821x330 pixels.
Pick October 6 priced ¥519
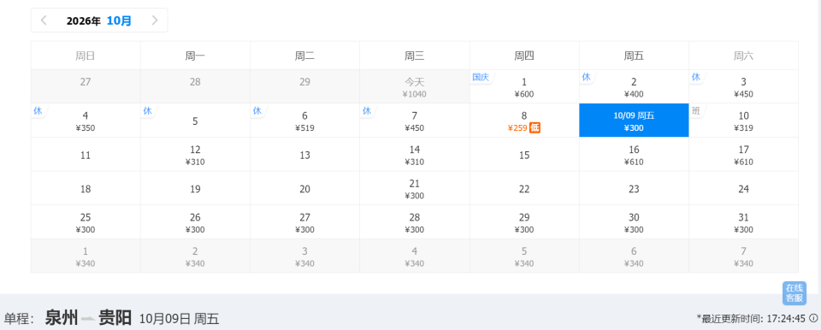304,121
